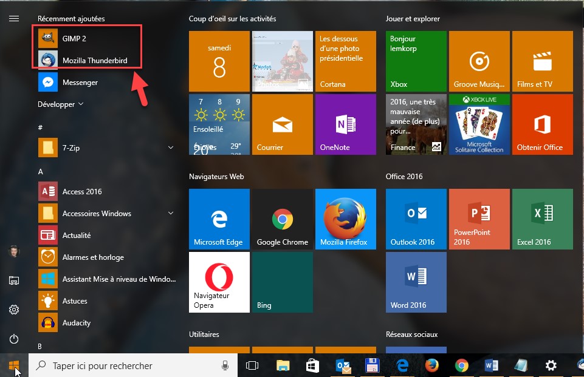Open Task View on the taskbar
Viewport: 584px width, 377px height.
[x=252, y=365]
